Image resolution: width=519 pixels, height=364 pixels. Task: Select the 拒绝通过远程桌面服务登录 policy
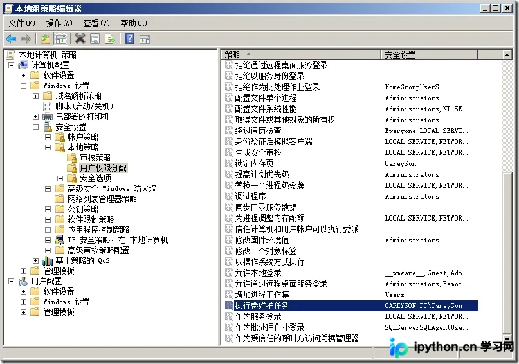281,65
